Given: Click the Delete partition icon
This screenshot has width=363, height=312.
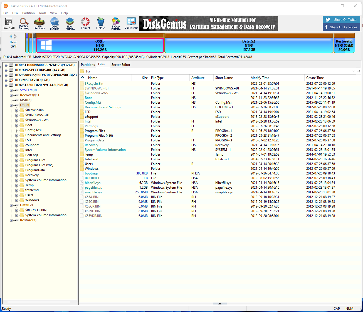Looking at the screenshot, I should tap(101, 24).
